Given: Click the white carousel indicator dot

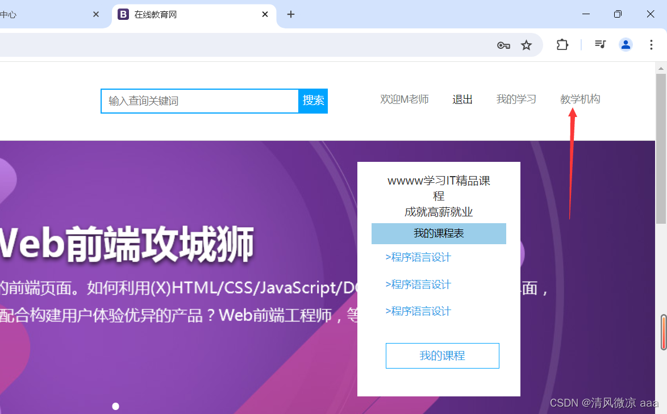Looking at the screenshot, I should pyautogui.click(x=116, y=407).
